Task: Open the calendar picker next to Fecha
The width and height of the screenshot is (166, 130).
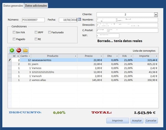Action: tap(79, 19)
